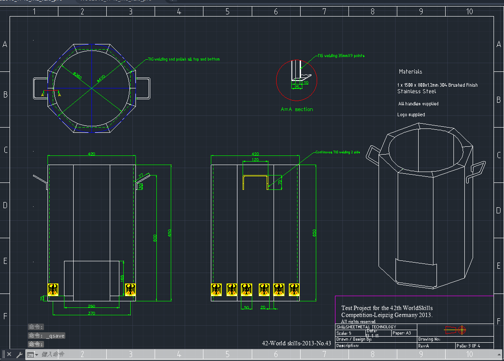Viewport: 504px width, 361px height.
Task: Select the '165' opening height dimension
Action: (x=122, y=278)
